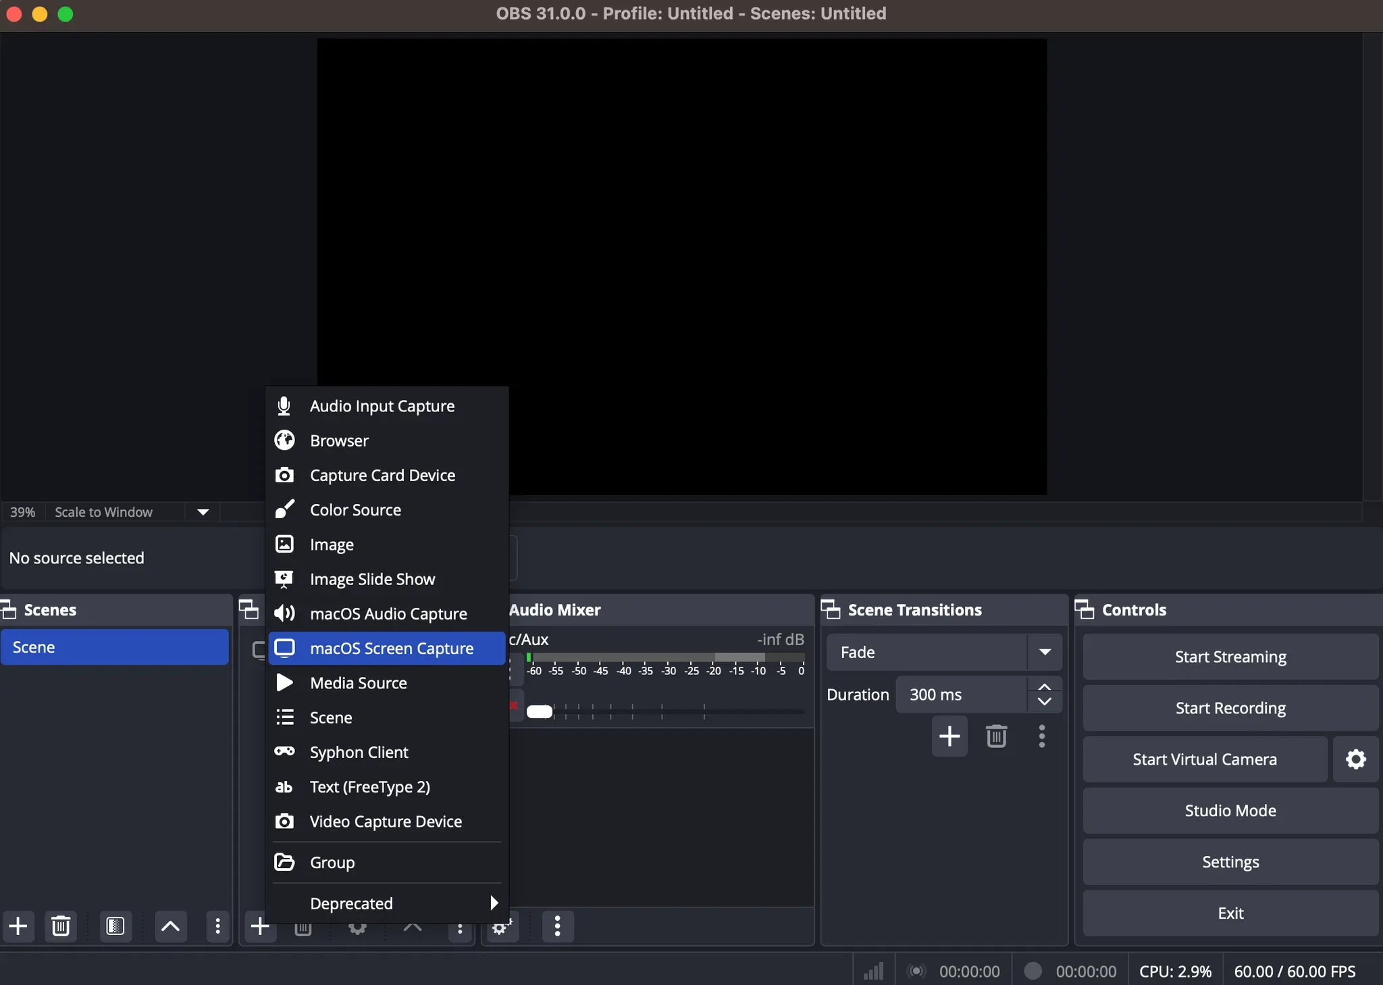The height and width of the screenshot is (985, 1383).
Task: Choose Audio Input Capture source
Action: pyautogui.click(x=386, y=406)
